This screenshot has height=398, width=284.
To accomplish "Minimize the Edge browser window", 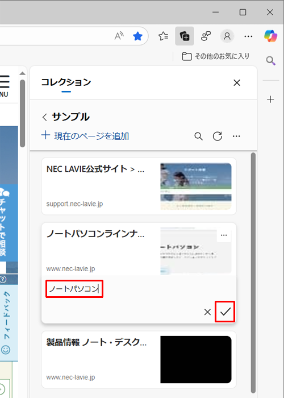I will pos(215,12).
